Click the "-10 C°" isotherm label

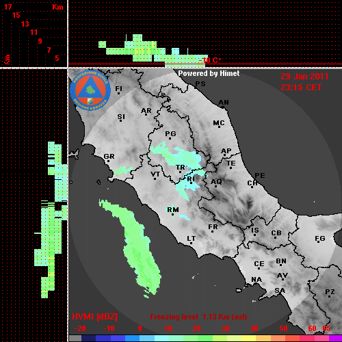click(x=210, y=60)
